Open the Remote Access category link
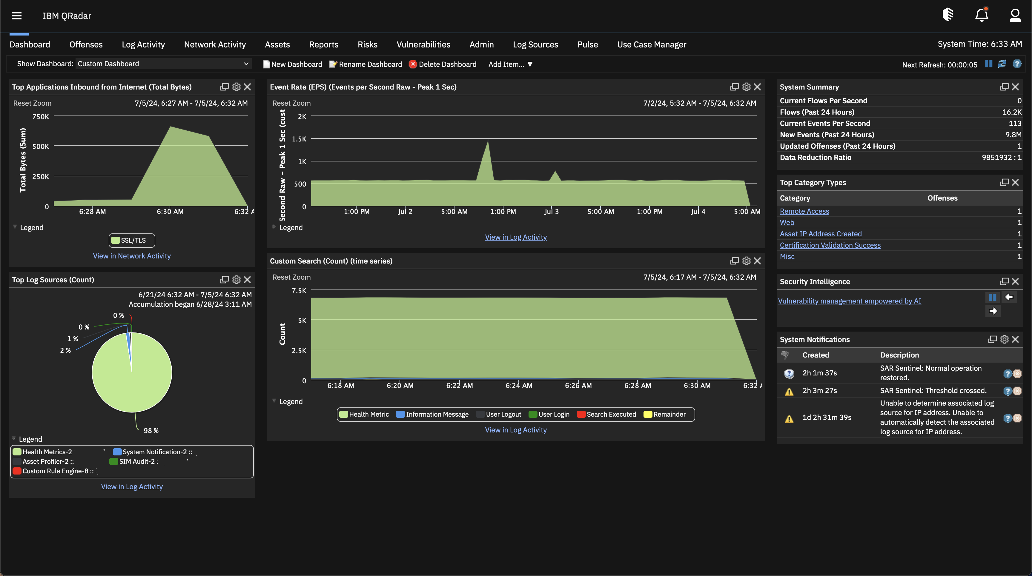 (804, 211)
